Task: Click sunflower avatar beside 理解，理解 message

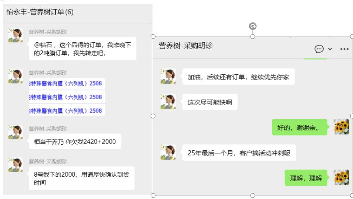Action: 341,178
